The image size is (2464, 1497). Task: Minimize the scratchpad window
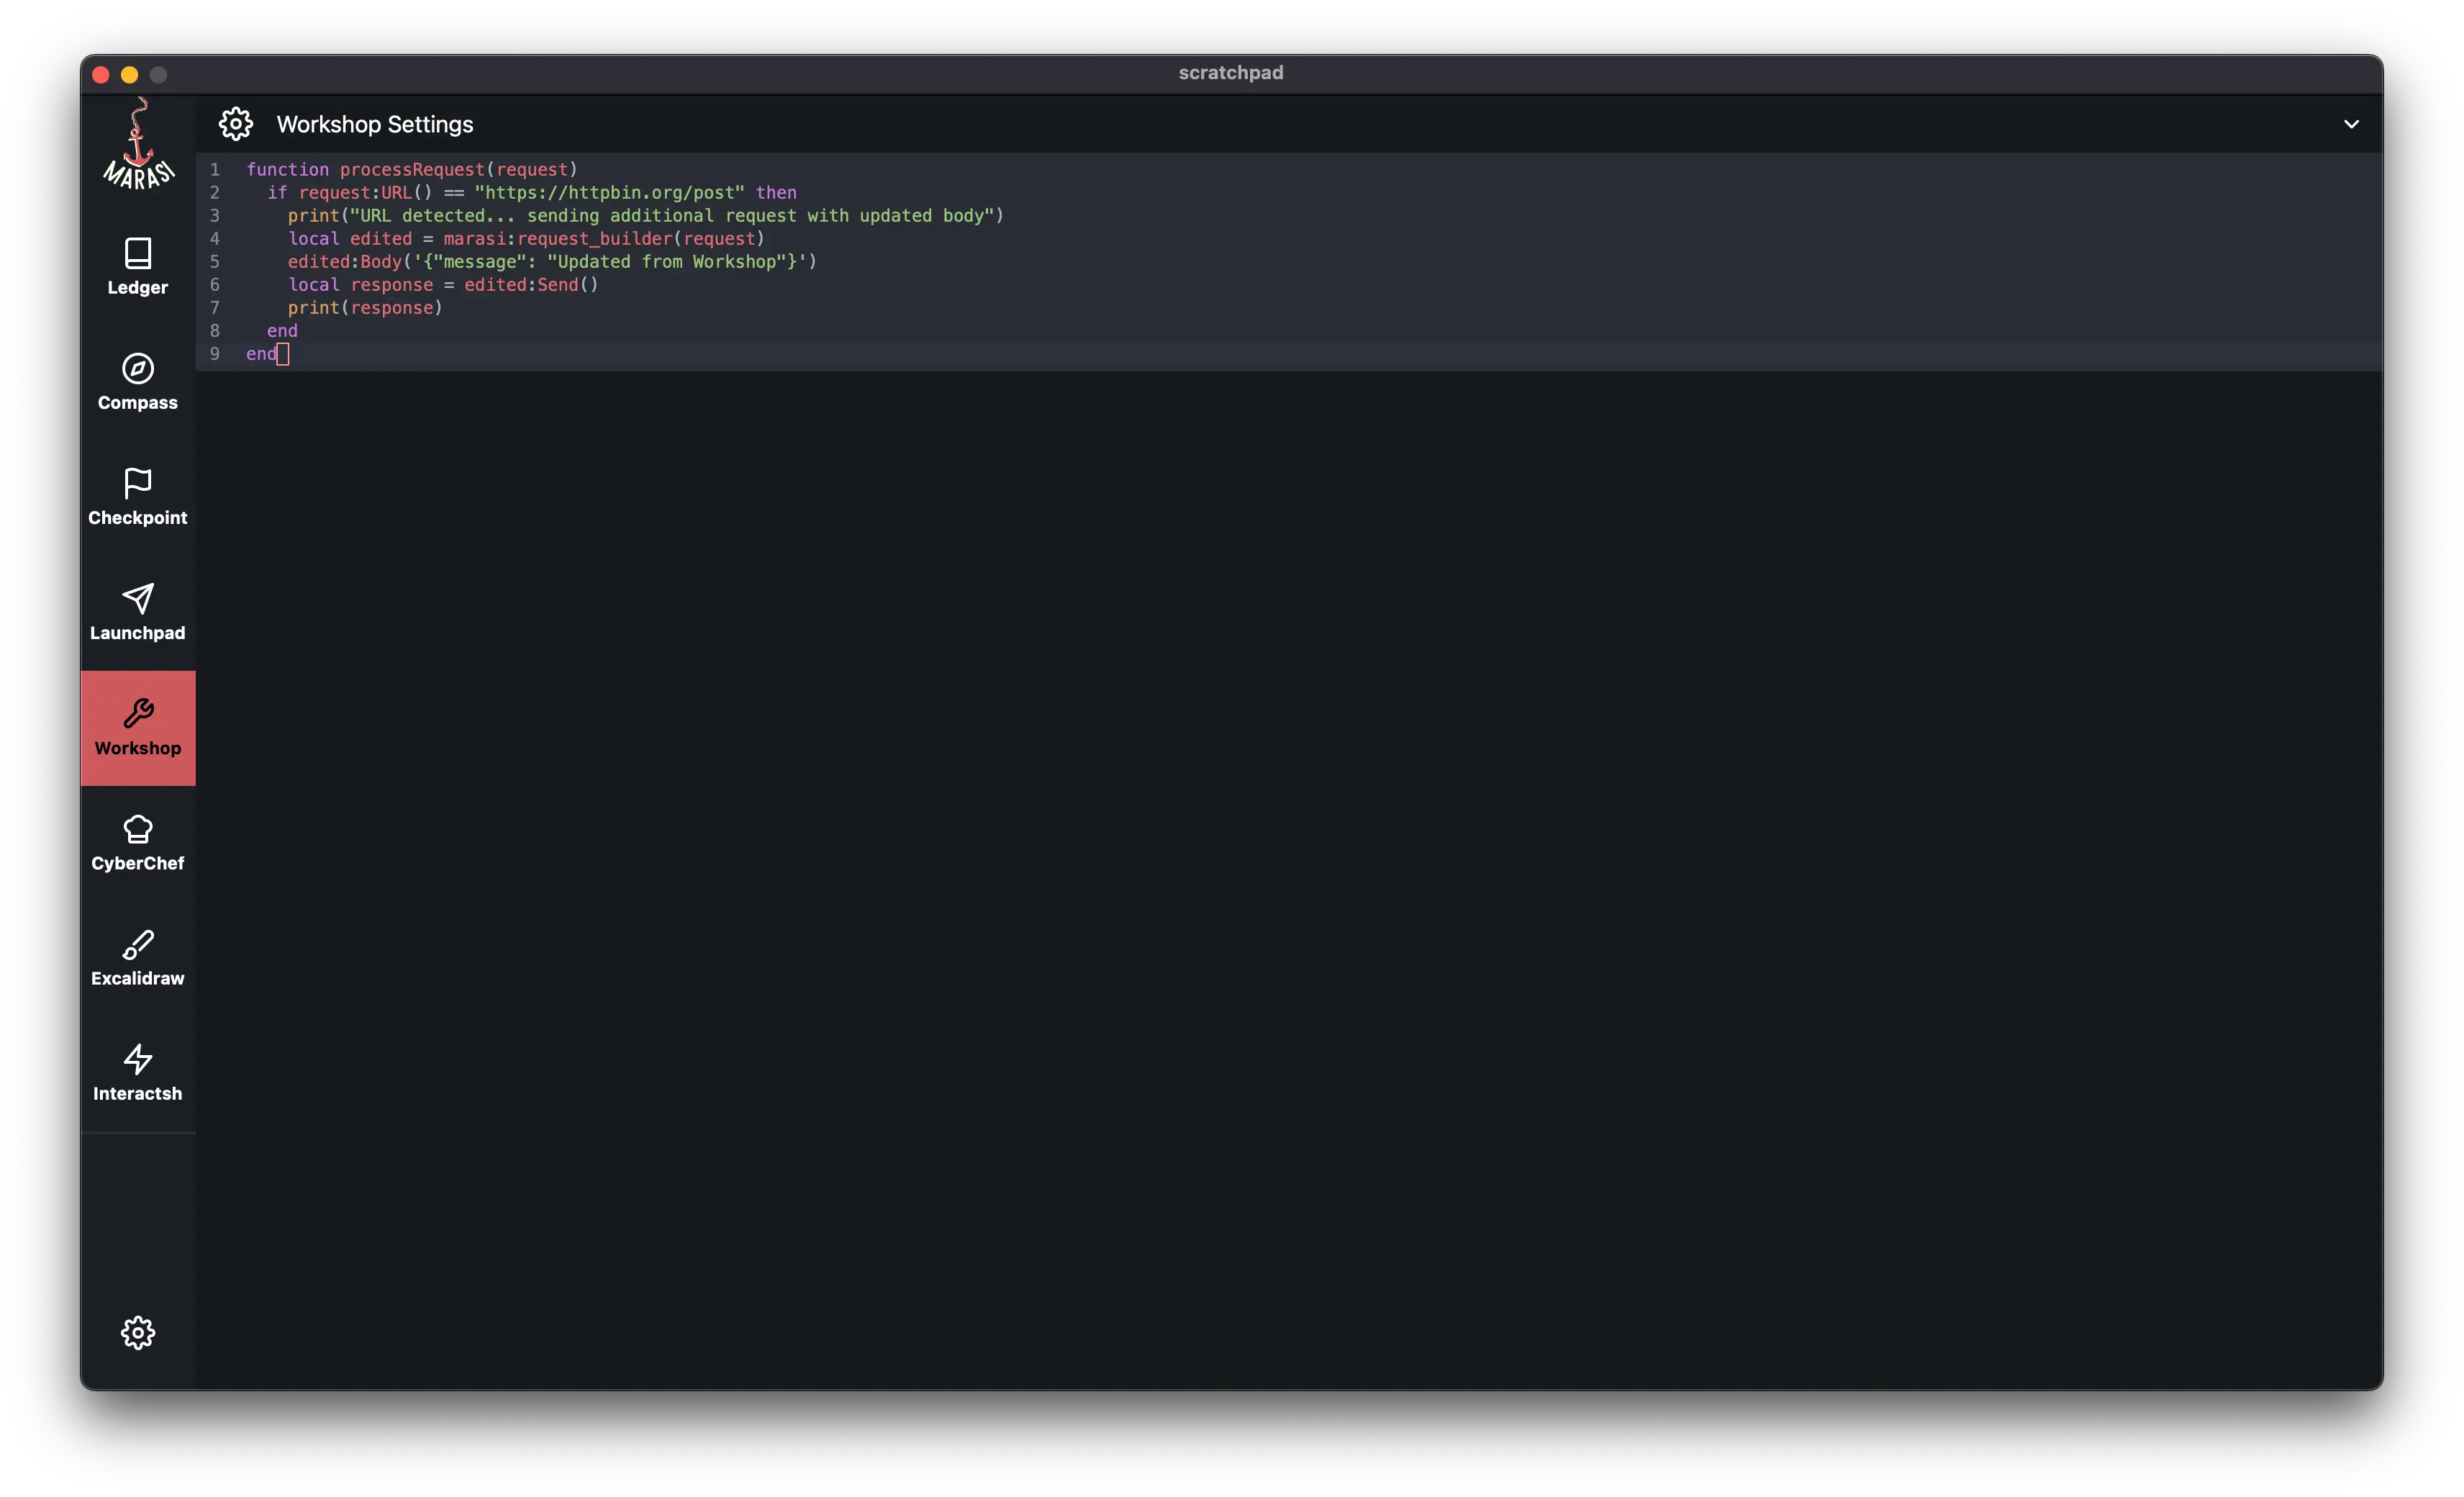coord(130,75)
